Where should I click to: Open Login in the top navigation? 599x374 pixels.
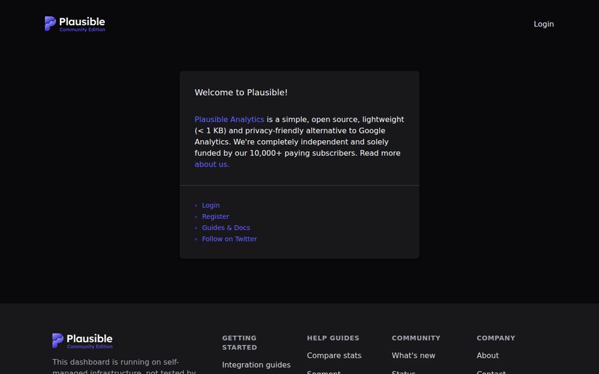click(544, 24)
